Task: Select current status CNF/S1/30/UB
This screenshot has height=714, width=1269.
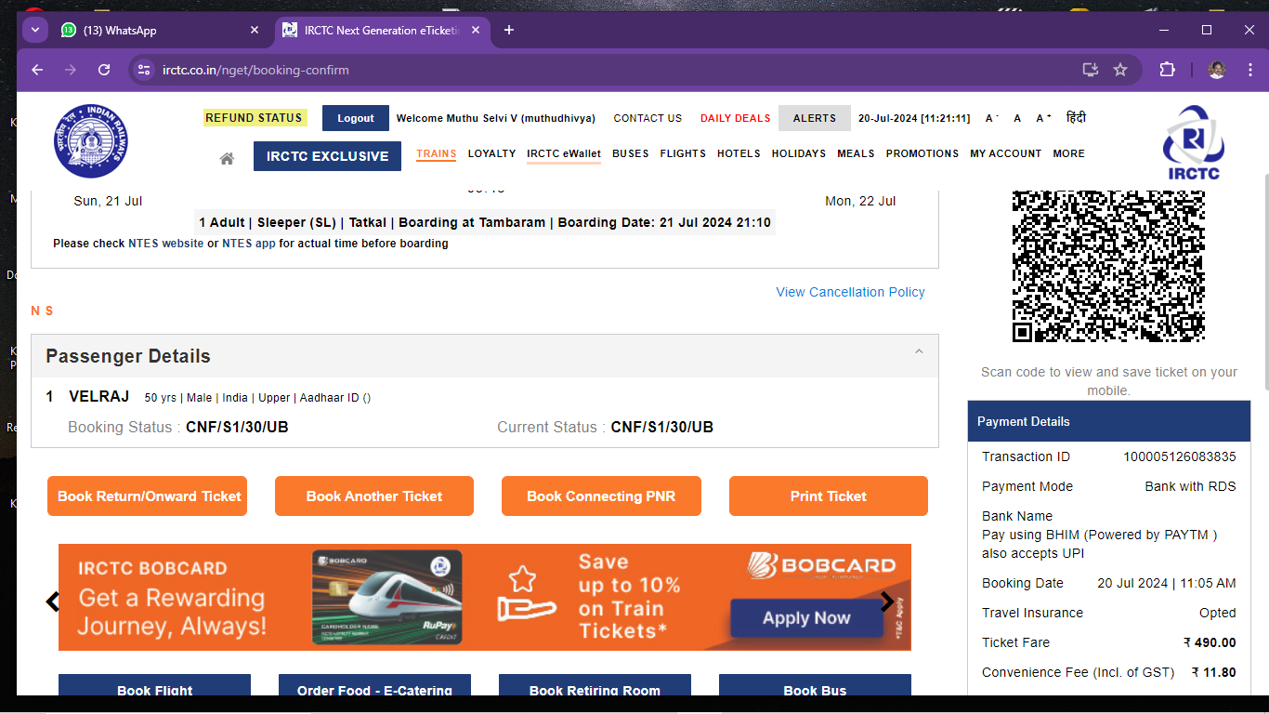Action: 662,428
